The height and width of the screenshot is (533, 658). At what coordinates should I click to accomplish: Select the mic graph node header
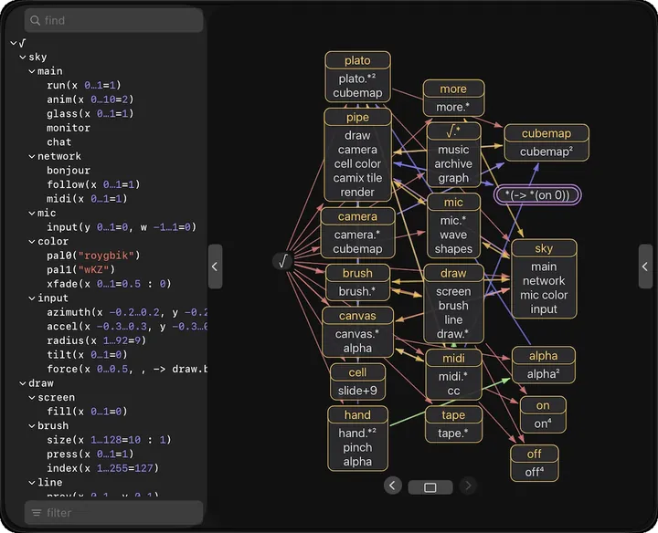(453, 202)
